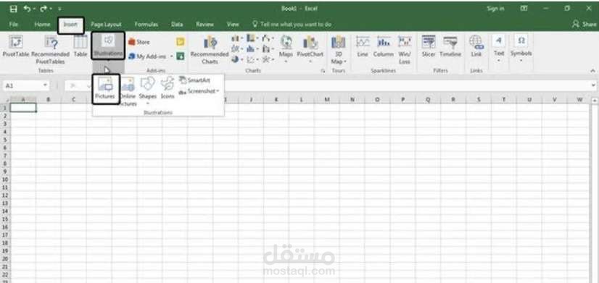Select cell A1
This screenshot has width=599, height=283.
click(23, 108)
